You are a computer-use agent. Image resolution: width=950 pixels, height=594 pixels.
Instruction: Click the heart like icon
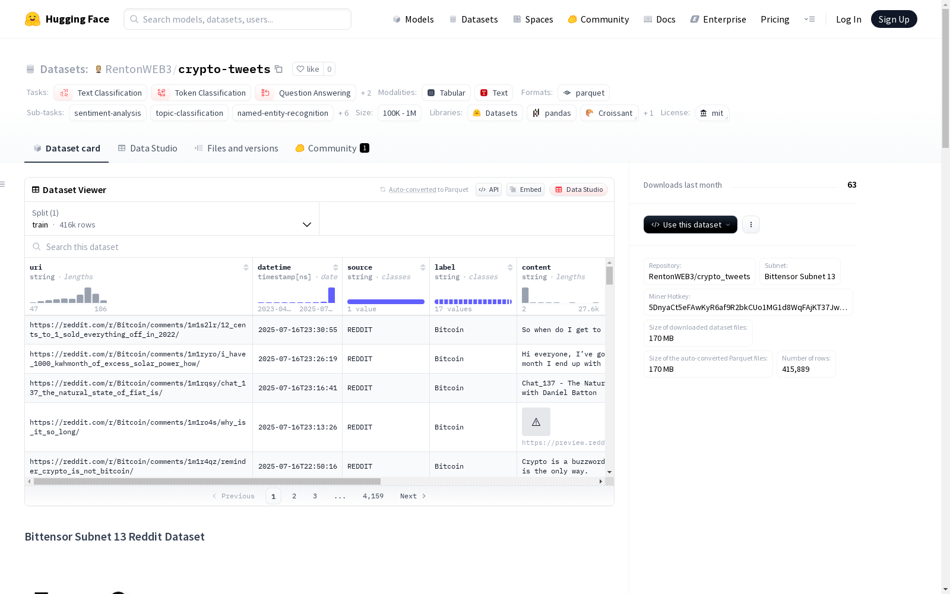coord(300,69)
